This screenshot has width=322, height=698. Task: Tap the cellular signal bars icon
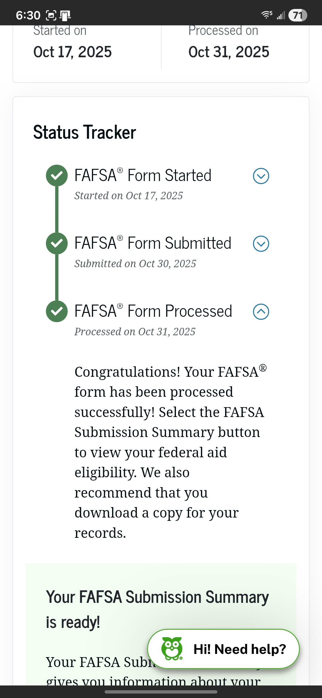pyautogui.click(x=281, y=15)
